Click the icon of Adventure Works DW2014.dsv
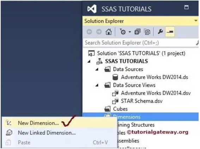The height and width of the screenshot is (149, 200). [115, 93]
